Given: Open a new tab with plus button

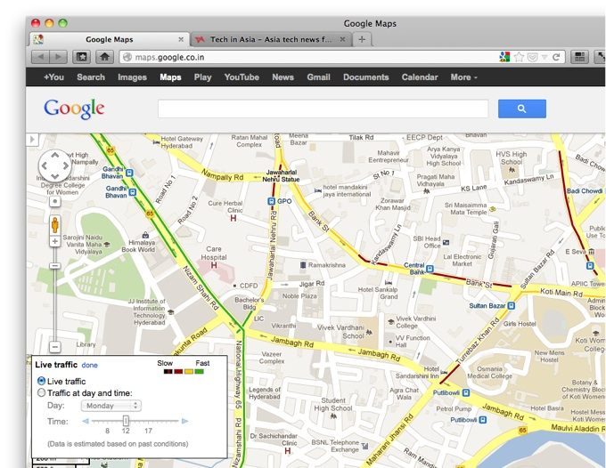Looking at the screenshot, I should (x=362, y=39).
